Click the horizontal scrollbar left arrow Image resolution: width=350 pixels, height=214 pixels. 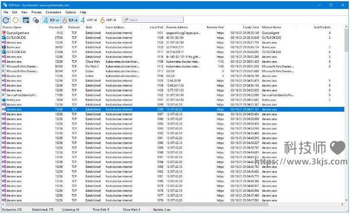click(x=3, y=204)
